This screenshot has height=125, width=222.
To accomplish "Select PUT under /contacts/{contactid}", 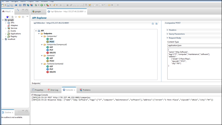I will click(x=51, y=69).
